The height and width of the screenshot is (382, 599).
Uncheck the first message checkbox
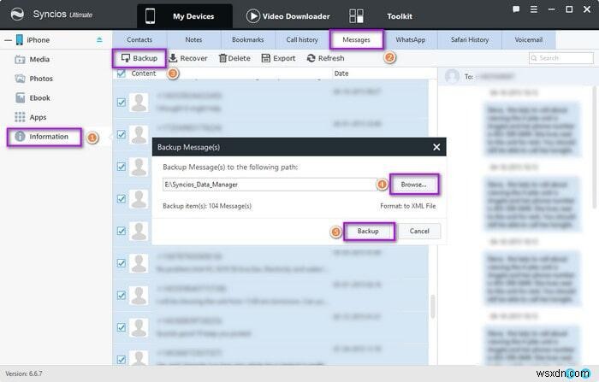[x=122, y=103]
